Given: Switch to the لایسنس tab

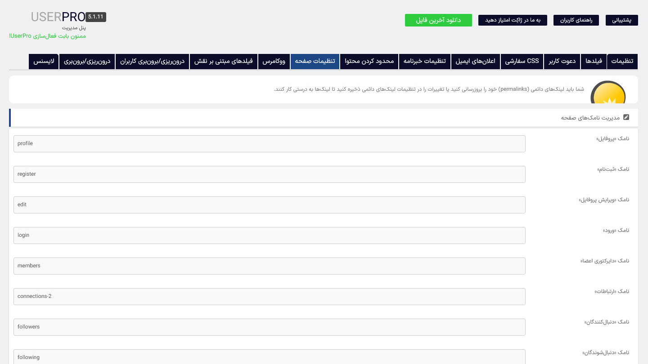Looking at the screenshot, I should (44, 62).
